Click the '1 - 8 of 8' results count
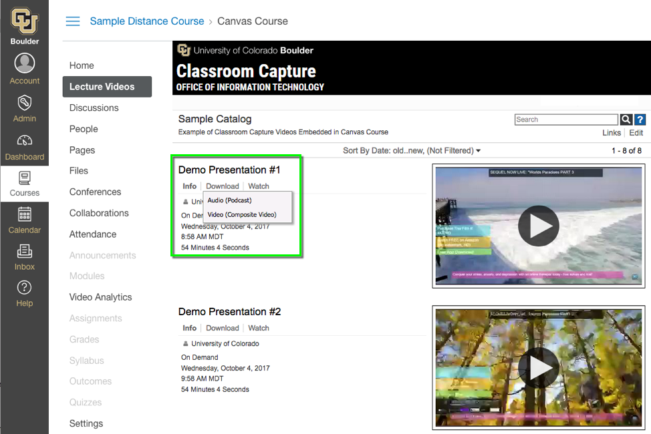Screen dimensions: 651x434 coord(626,151)
